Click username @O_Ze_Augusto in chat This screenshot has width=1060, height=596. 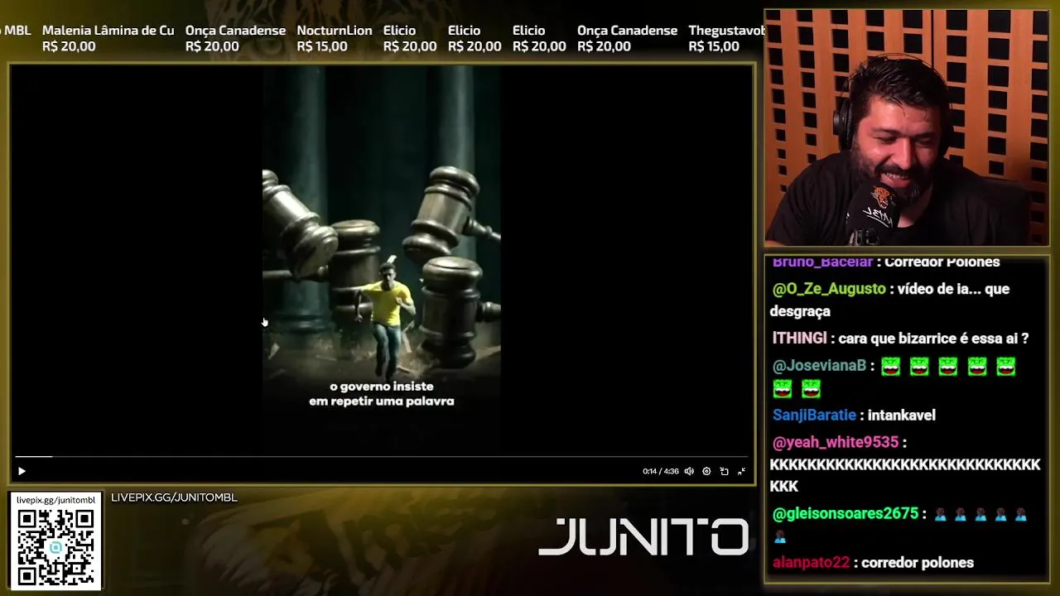coord(829,289)
